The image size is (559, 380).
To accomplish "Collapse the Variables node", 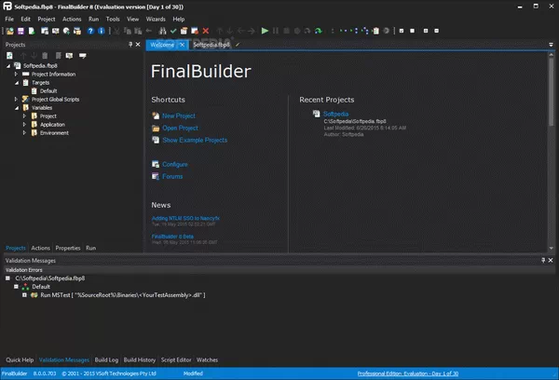I will (17, 108).
